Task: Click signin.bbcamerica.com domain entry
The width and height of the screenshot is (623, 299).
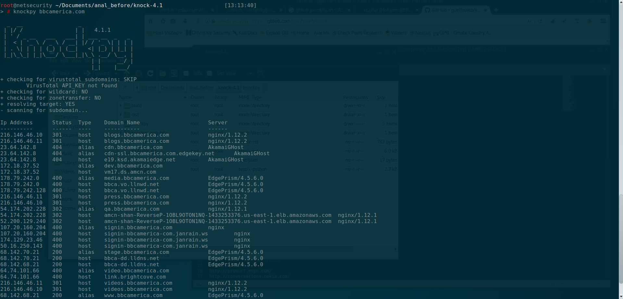Action: click(x=138, y=228)
